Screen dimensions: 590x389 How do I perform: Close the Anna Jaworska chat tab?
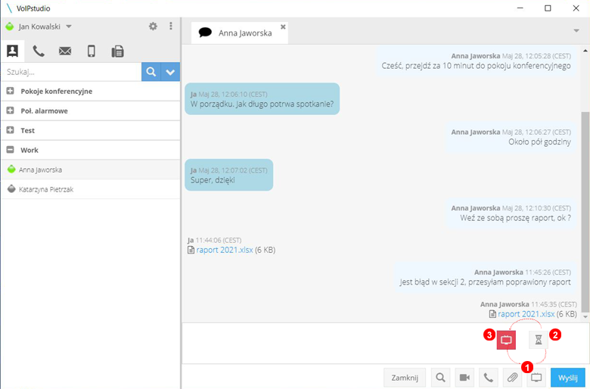point(283,26)
